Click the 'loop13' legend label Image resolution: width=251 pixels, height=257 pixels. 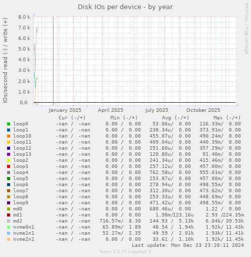click(x=22, y=154)
